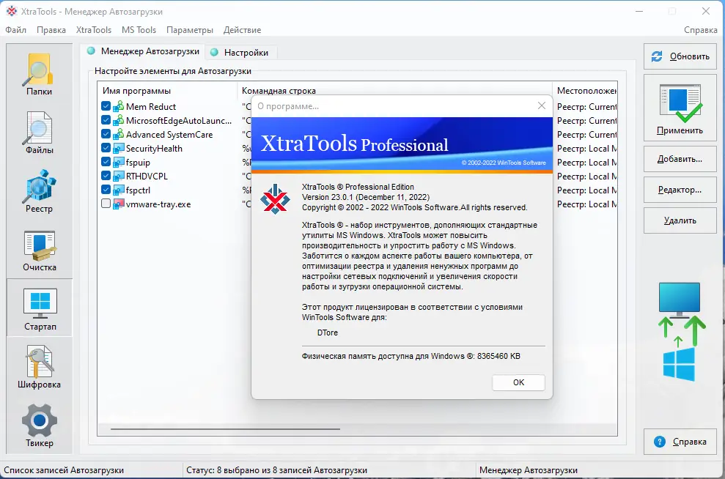Click the vmware-tray.exe entry icon

click(x=118, y=204)
